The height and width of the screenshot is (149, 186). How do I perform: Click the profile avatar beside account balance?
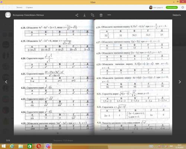(151, 7)
